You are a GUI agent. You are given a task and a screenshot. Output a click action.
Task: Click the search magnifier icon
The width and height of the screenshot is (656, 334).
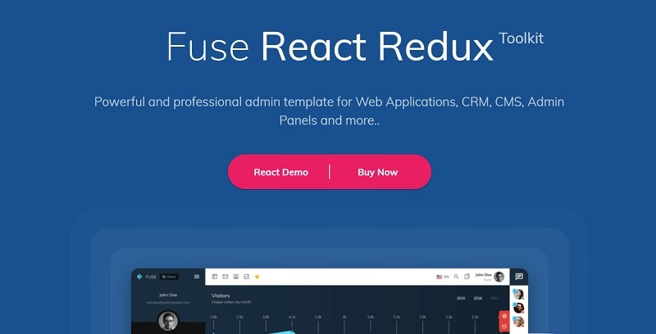(457, 277)
